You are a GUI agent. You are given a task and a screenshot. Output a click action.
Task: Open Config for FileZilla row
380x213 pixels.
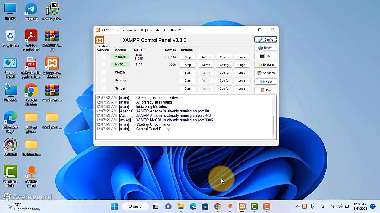coord(224,73)
